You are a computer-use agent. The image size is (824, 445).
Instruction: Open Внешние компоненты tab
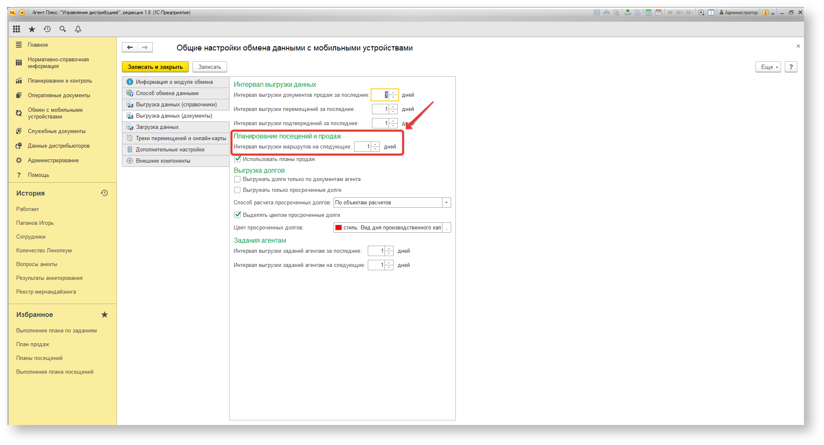click(176, 161)
